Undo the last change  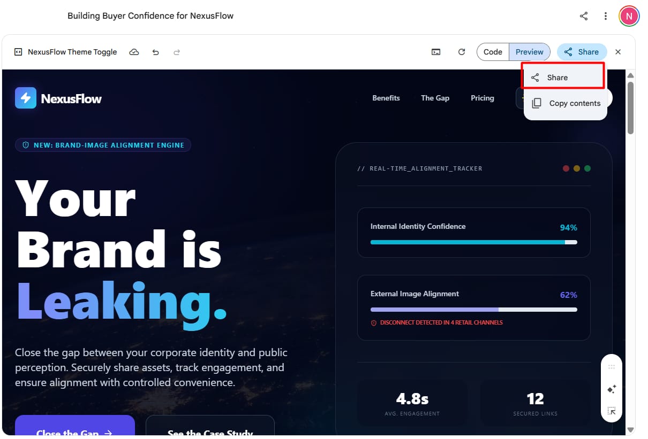pos(155,51)
